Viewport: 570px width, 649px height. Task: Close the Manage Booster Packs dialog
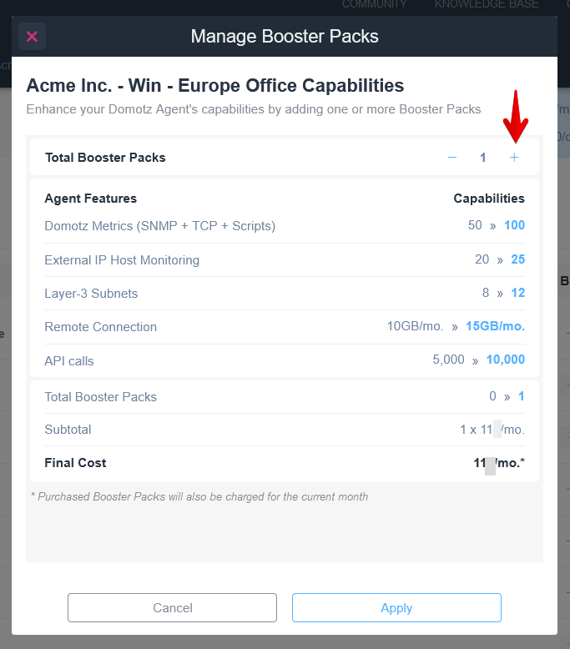click(32, 37)
